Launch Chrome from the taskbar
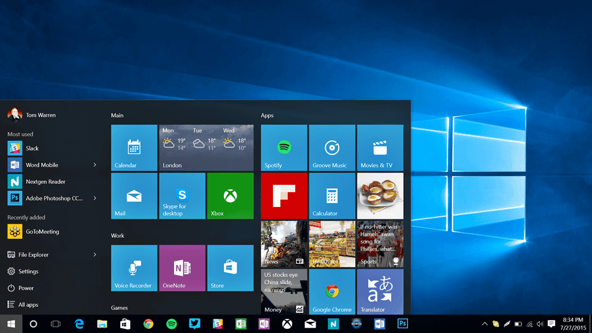The width and height of the screenshot is (592, 333). (149, 324)
